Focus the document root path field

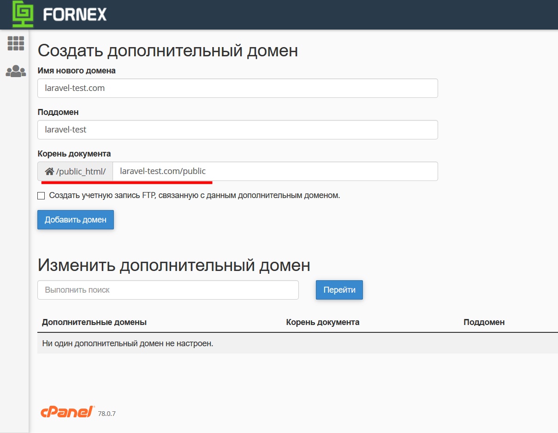275,171
